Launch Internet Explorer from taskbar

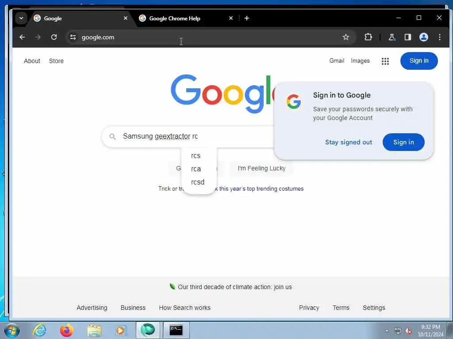(40, 330)
